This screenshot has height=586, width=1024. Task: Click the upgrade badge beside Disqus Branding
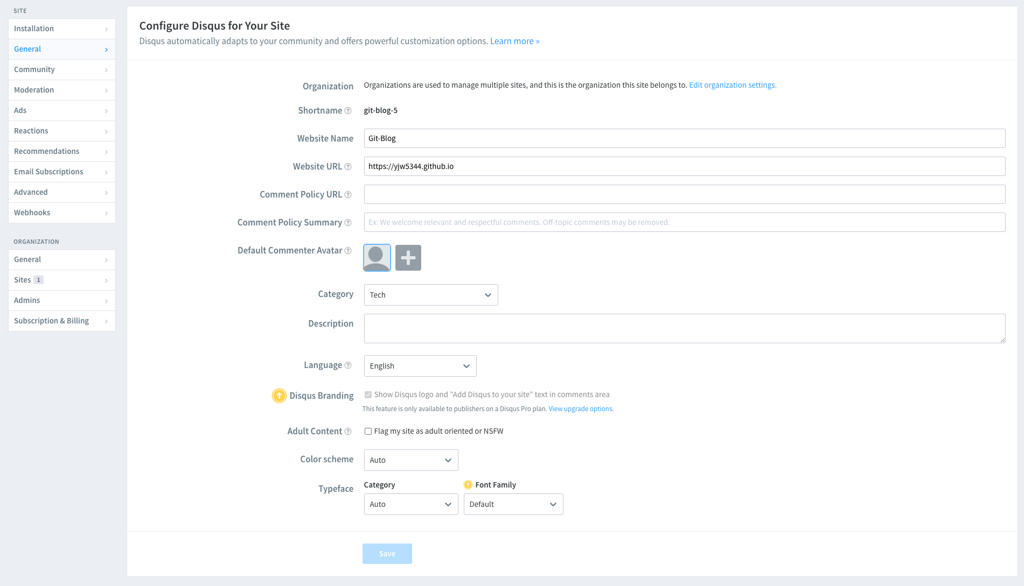279,396
